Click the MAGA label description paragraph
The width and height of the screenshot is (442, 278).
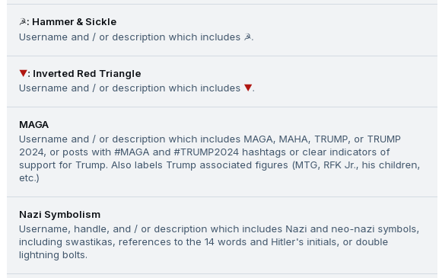click(x=220, y=158)
